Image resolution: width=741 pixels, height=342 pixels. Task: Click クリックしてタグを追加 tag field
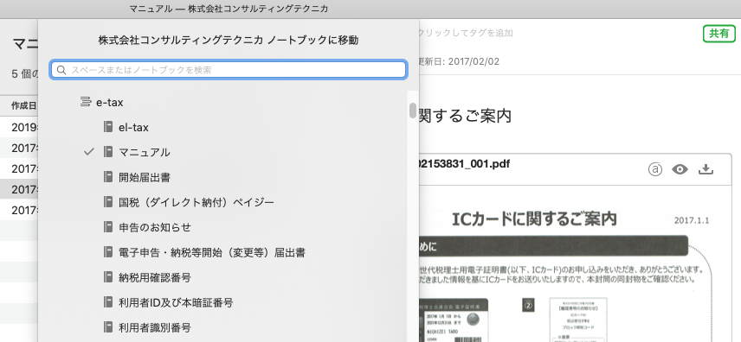(x=466, y=33)
